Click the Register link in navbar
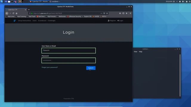Screen dimensions: 191x107 pyautogui.click(x=112, y=21)
